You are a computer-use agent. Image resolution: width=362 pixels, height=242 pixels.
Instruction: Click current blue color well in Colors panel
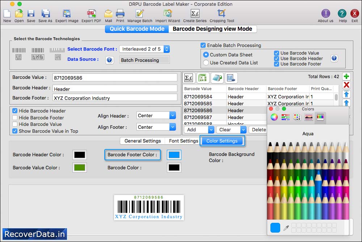[275, 228]
